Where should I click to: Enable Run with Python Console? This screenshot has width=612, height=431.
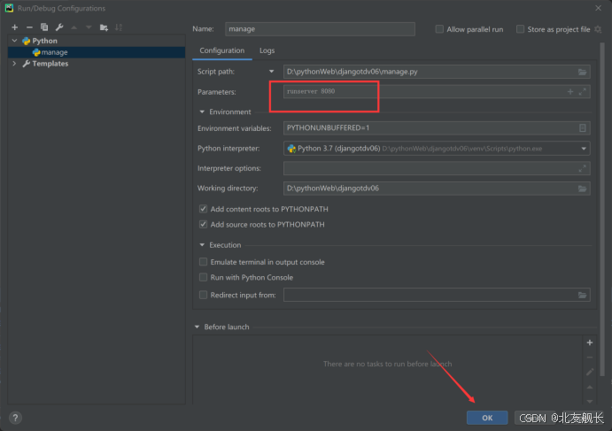pyautogui.click(x=203, y=277)
